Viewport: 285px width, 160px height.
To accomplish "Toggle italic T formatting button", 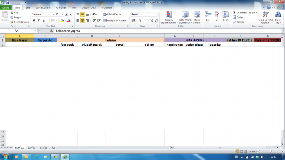I will 39,20.
